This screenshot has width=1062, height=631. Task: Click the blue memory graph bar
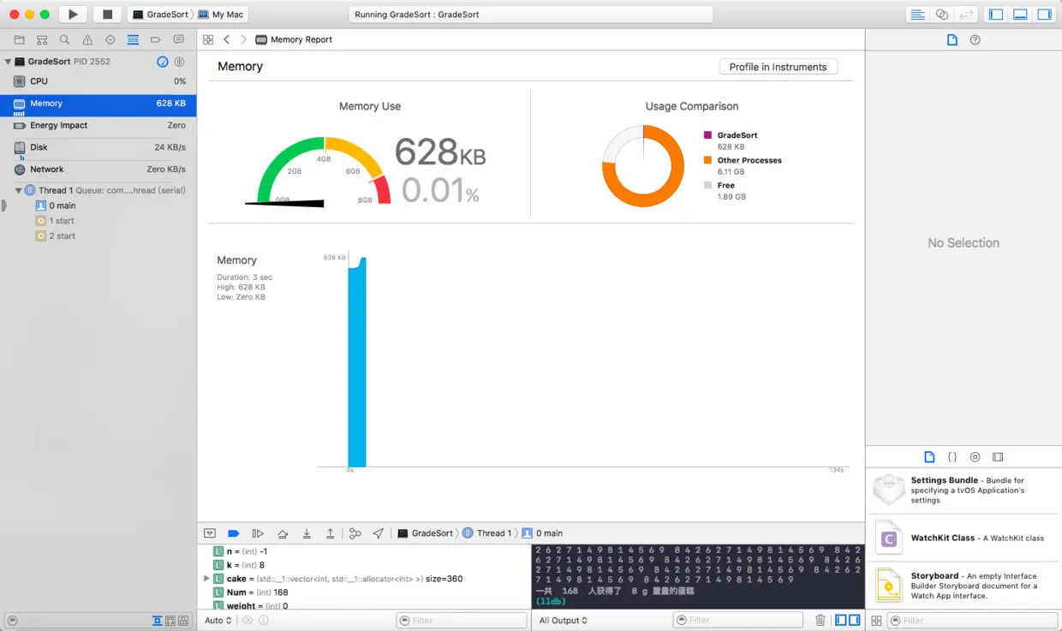point(357,362)
